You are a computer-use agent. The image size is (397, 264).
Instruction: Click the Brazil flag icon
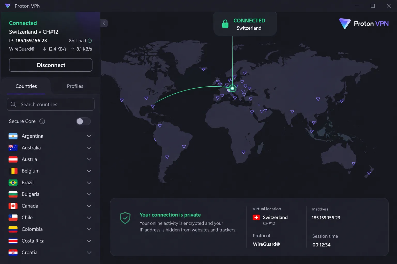pos(13,183)
